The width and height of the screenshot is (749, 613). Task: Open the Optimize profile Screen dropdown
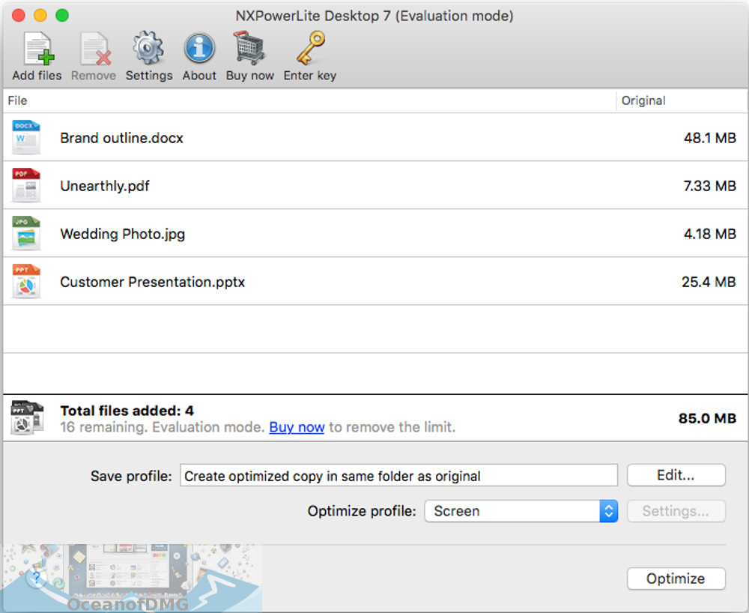(x=521, y=511)
